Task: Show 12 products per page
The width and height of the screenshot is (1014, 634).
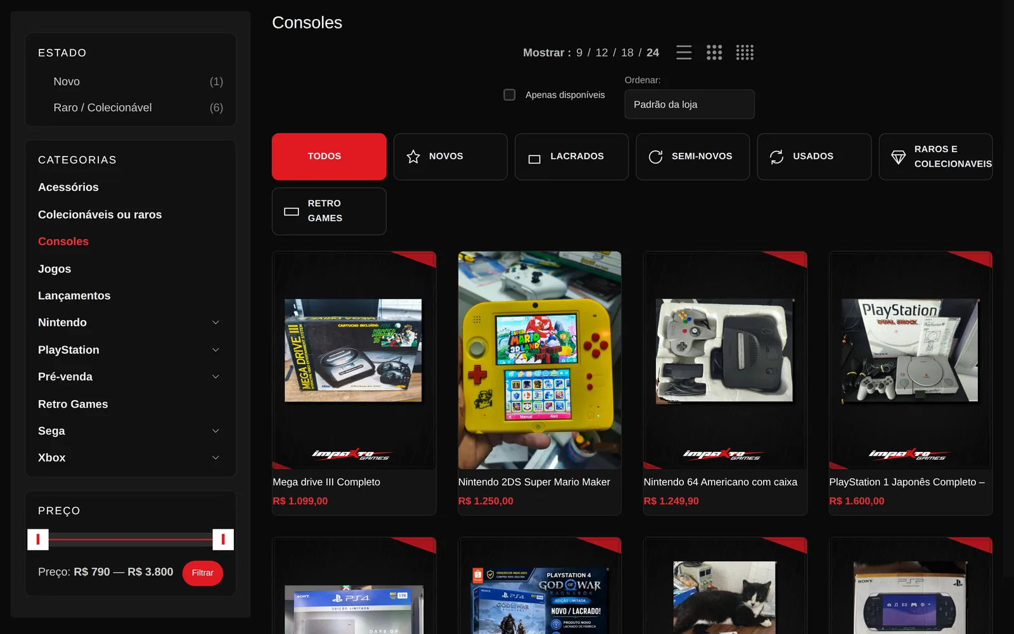Action: click(601, 53)
